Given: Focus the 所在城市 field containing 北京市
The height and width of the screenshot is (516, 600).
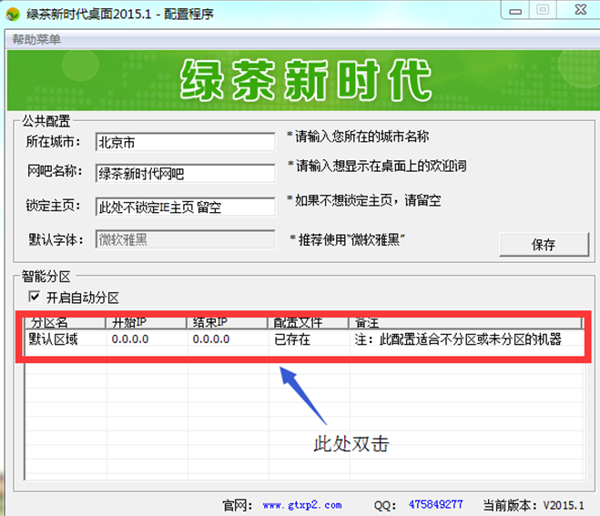Looking at the screenshot, I should click(185, 143).
